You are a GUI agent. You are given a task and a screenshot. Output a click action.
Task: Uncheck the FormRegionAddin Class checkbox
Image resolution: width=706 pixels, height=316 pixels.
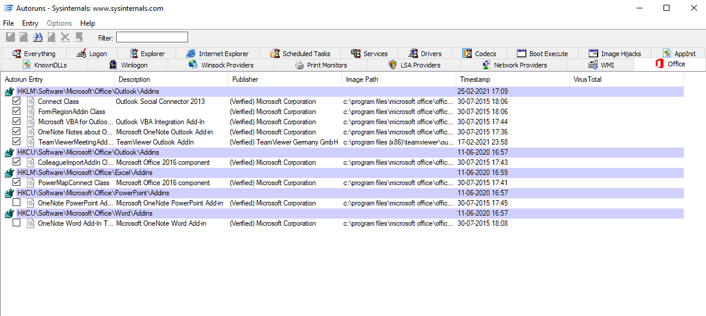17,111
